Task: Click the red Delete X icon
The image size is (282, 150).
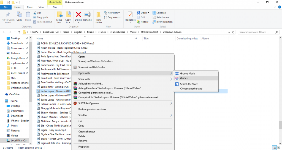Action: [78, 14]
